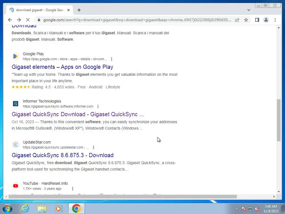Share this page via share icon
The width and height of the screenshot is (285, 214).
[x=237, y=20]
